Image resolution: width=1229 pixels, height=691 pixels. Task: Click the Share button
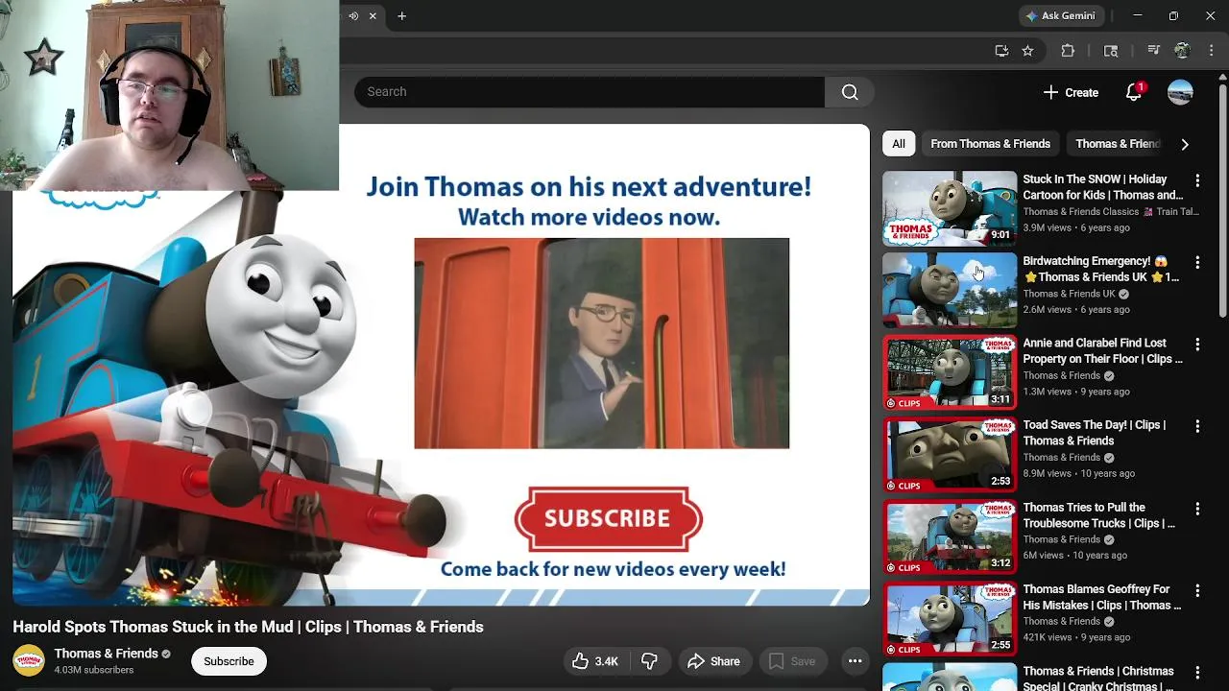tap(713, 661)
